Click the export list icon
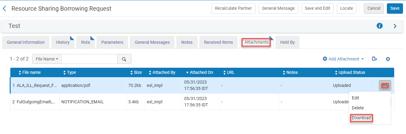The width and height of the screenshot is (406, 134). [x=374, y=59]
